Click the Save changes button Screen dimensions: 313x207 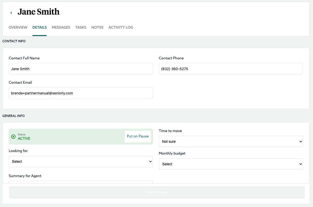click(157, 192)
